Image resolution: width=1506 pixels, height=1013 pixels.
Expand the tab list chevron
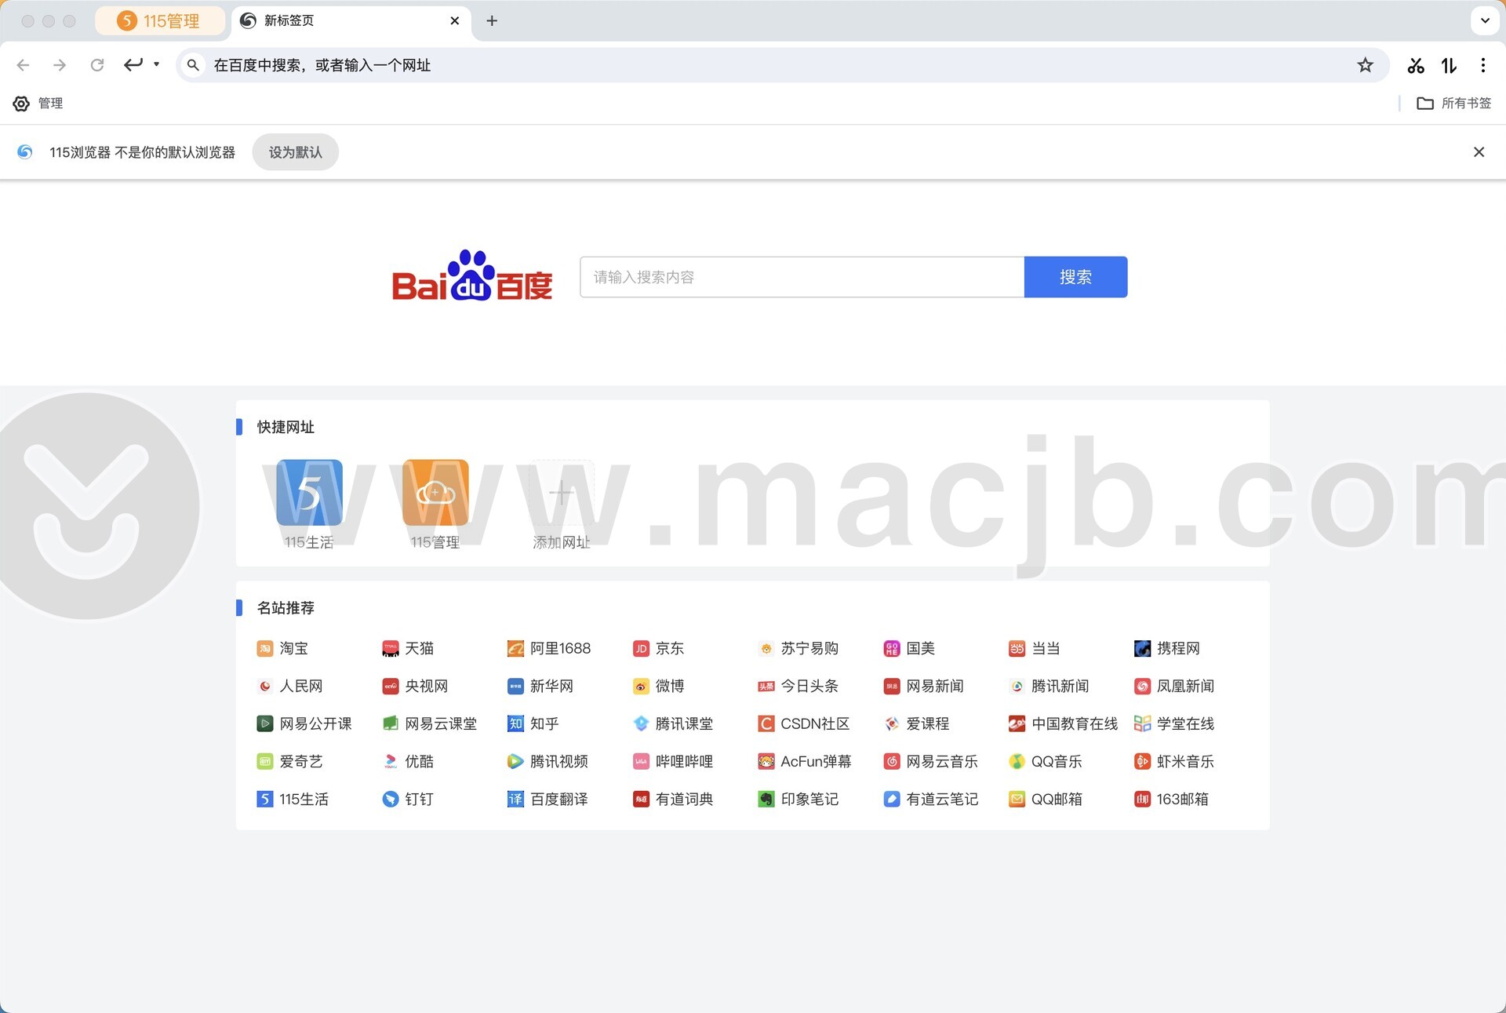[1485, 20]
